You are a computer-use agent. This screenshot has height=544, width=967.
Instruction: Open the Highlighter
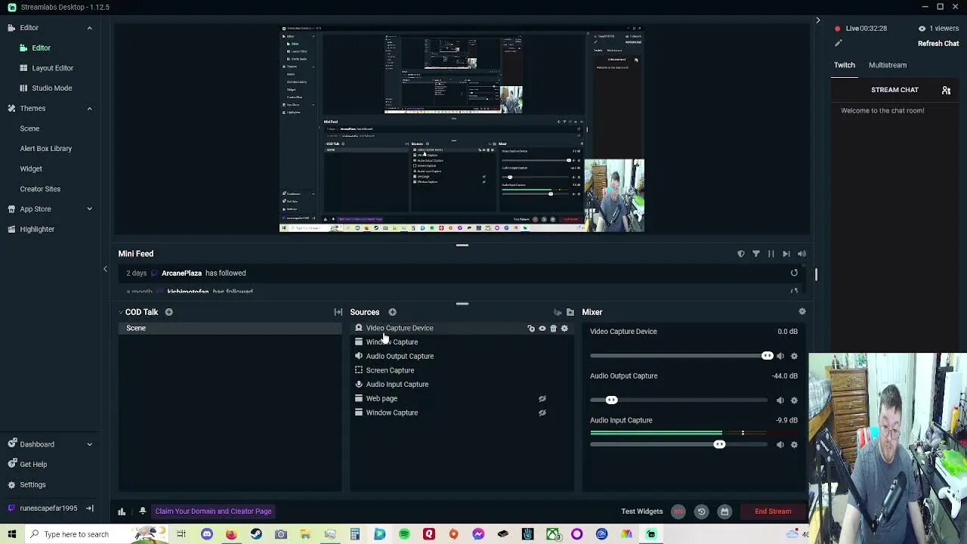click(36, 229)
